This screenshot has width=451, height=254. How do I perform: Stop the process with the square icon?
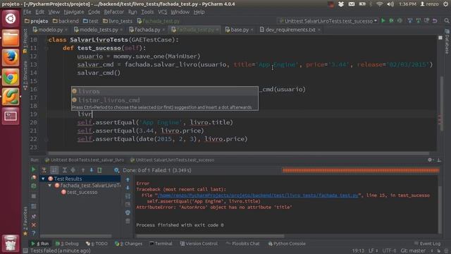click(34, 196)
